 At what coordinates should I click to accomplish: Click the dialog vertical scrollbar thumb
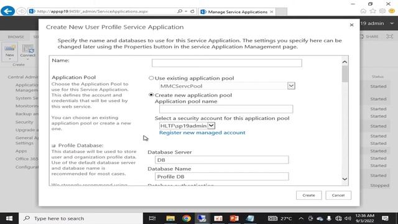point(345,74)
